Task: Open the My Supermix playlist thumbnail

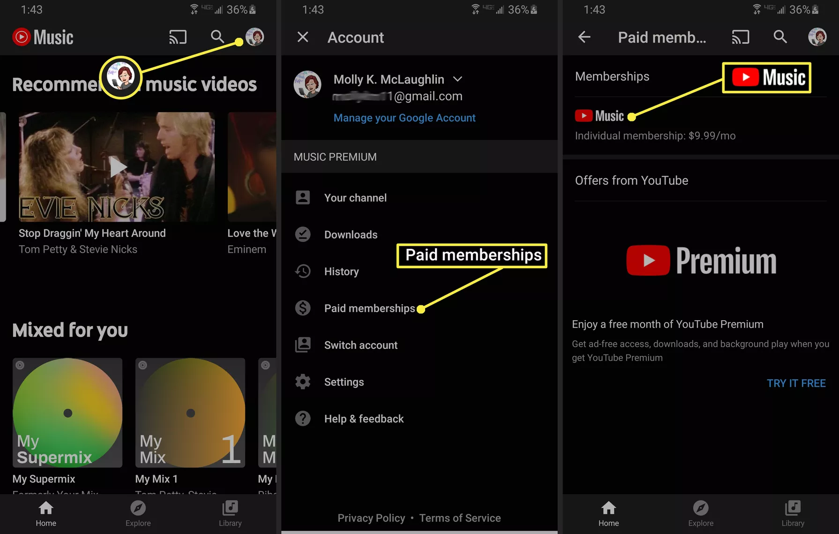Action: pyautogui.click(x=67, y=413)
